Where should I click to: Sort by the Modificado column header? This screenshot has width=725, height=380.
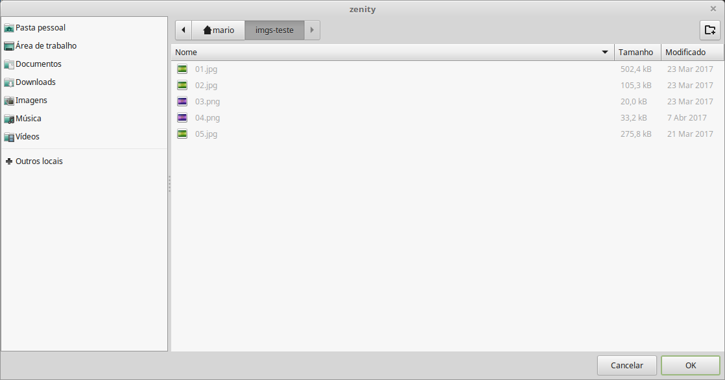685,53
